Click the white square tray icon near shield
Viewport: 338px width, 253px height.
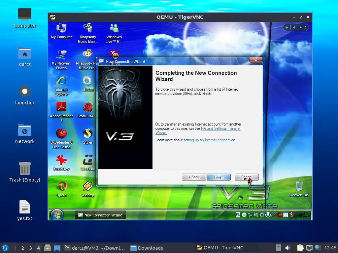tap(286, 215)
